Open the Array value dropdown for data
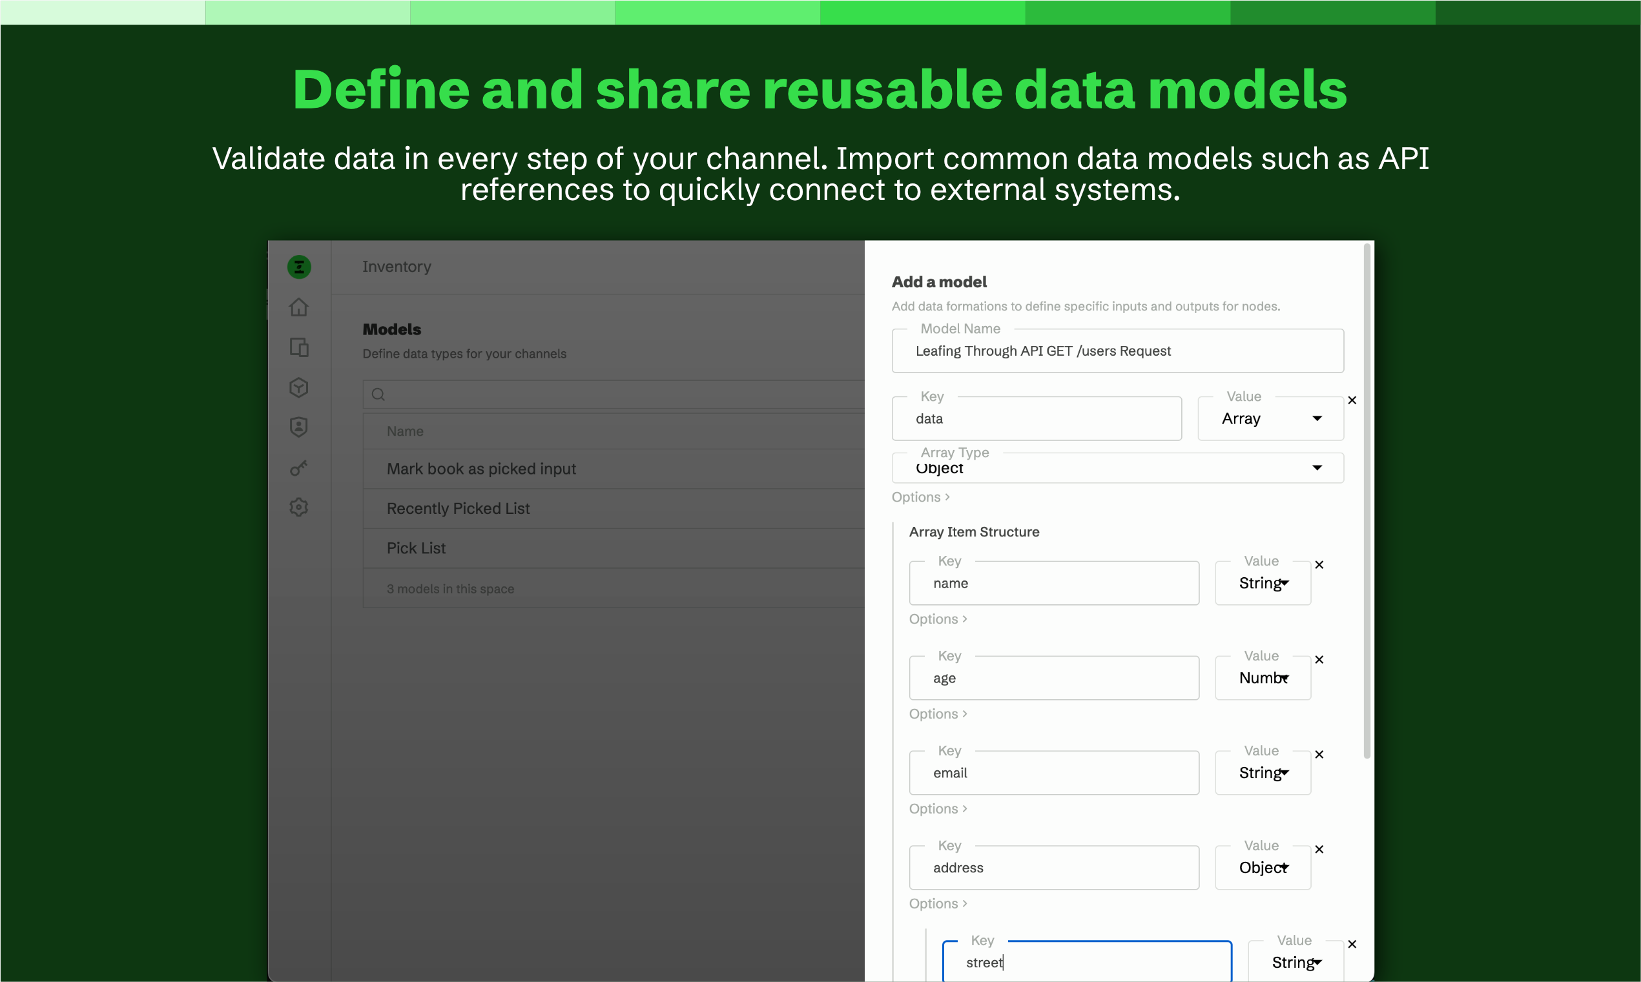Viewport: 1641px width, 982px height. click(1270, 418)
